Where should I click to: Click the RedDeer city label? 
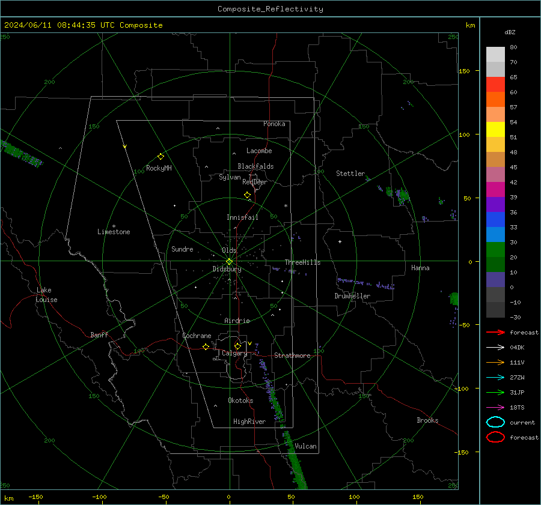(255, 182)
